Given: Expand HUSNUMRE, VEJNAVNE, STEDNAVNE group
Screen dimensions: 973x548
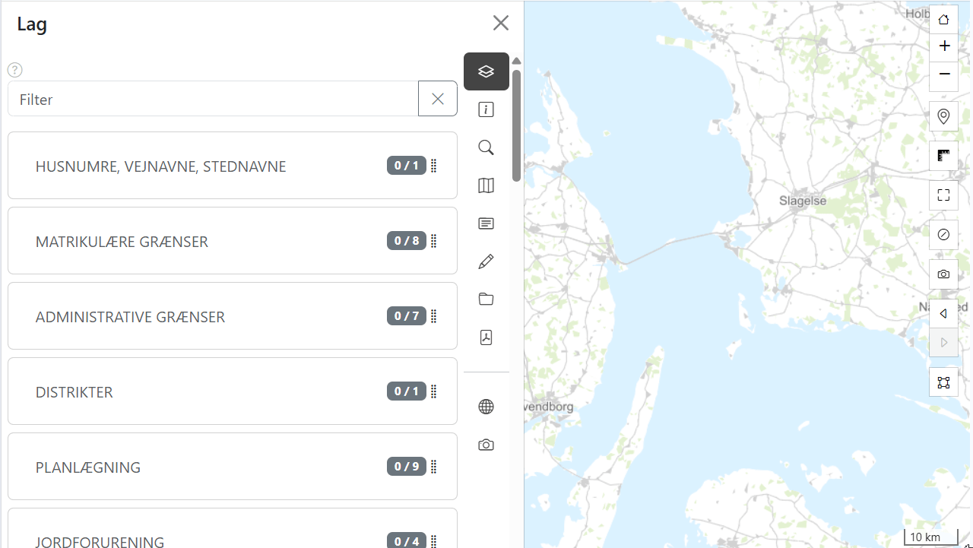Looking at the screenshot, I should (160, 166).
